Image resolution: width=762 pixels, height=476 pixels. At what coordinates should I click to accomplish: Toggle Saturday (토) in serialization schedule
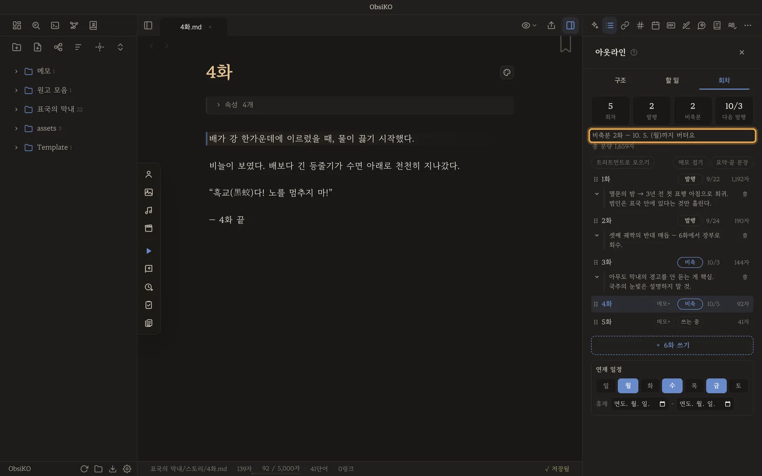pyautogui.click(x=738, y=386)
